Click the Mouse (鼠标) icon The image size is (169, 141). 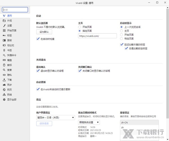click(4, 65)
